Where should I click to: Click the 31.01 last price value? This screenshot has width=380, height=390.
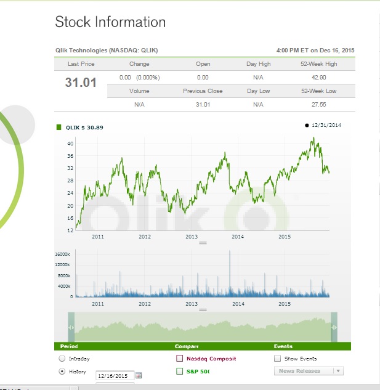coord(81,82)
